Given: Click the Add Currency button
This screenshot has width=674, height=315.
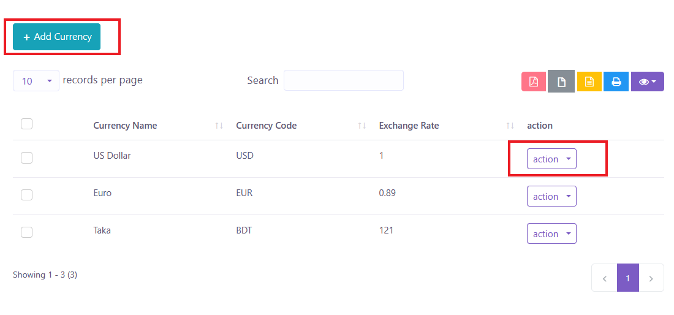Looking at the screenshot, I should point(57,37).
